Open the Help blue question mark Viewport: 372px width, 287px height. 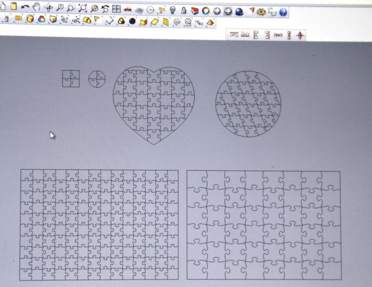click(x=283, y=12)
